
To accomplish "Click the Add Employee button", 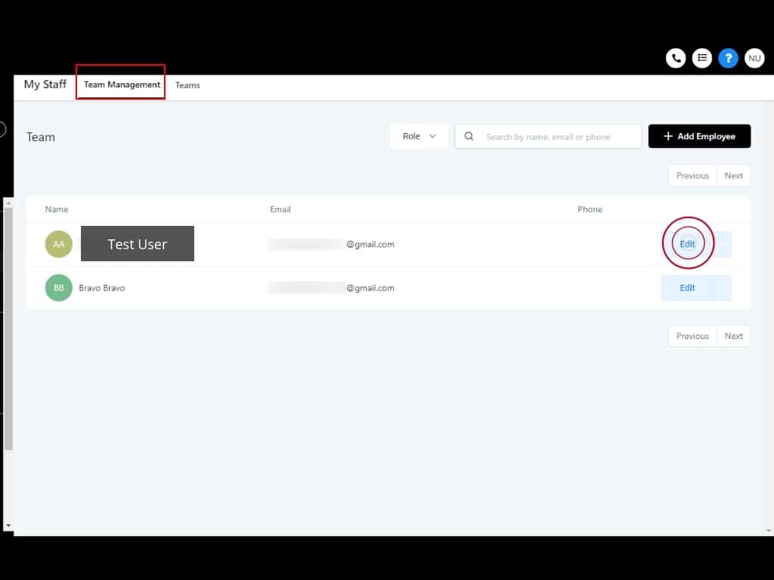I will [699, 137].
